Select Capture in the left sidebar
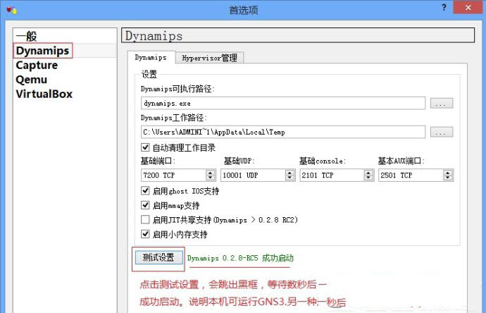486x313 pixels. tap(37, 65)
